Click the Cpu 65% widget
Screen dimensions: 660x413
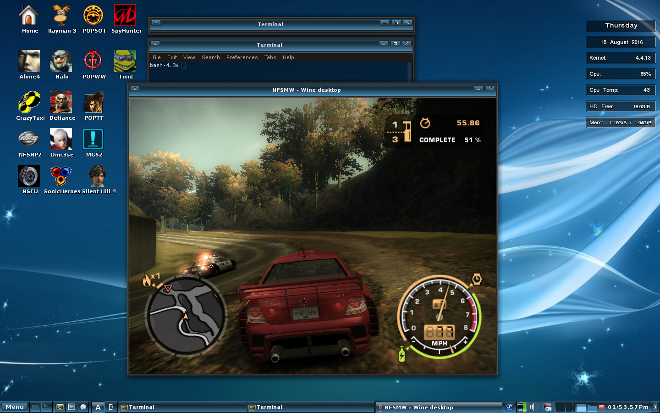(621, 74)
